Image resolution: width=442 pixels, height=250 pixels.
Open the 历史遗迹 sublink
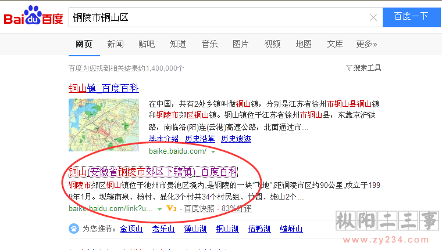(x=236, y=139)
